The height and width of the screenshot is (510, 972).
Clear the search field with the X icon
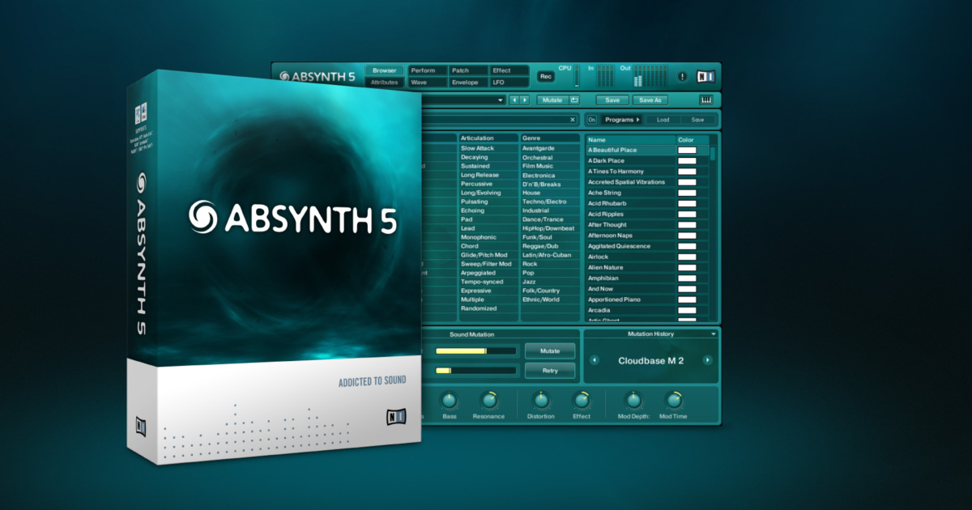pyautogui.click(x=573, y=120)
